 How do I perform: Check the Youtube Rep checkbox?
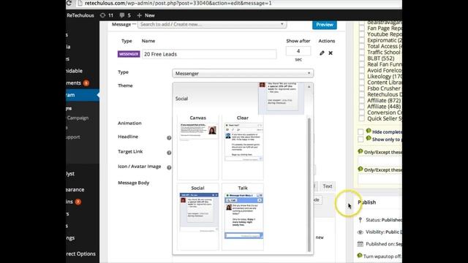point(362,34)
